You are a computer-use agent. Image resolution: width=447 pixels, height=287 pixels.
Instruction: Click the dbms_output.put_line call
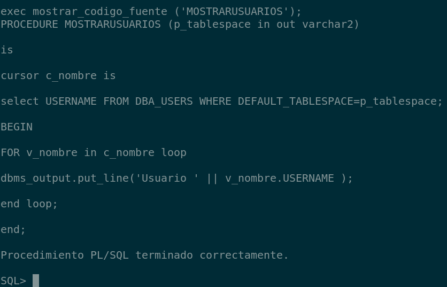65,178
